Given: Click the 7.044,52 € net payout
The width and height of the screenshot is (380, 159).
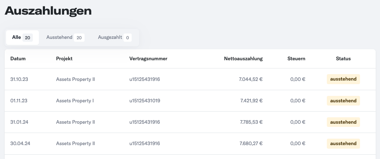Looking at the screenshot, I should (x=251, y=79).
